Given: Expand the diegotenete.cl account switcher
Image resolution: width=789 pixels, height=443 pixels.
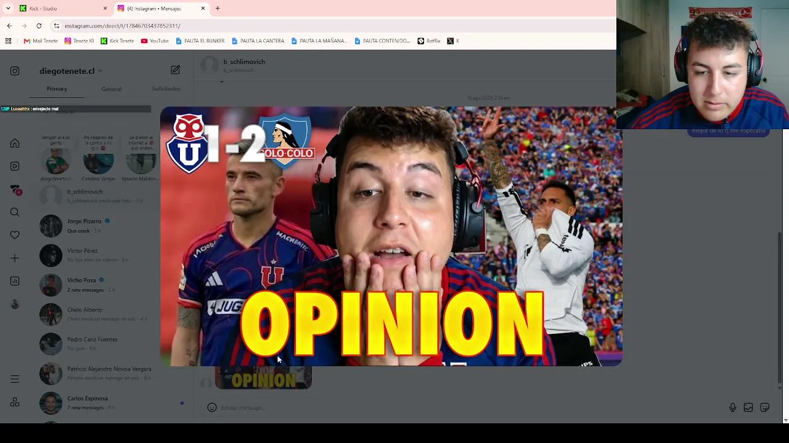Looking at the screenshot, I should click(71, 71).
